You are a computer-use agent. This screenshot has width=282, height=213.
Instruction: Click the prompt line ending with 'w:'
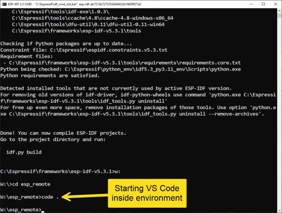pos(60,171)
